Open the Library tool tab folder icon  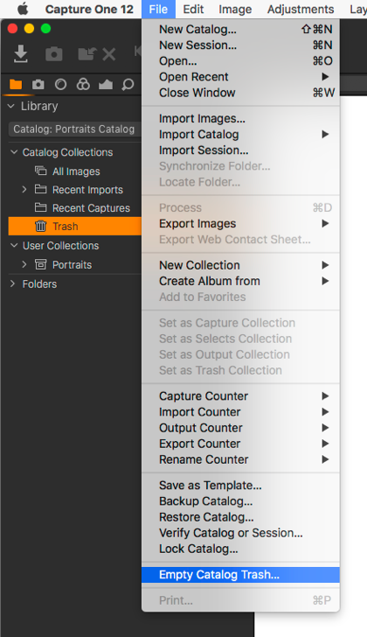click(x=16, y=84)
